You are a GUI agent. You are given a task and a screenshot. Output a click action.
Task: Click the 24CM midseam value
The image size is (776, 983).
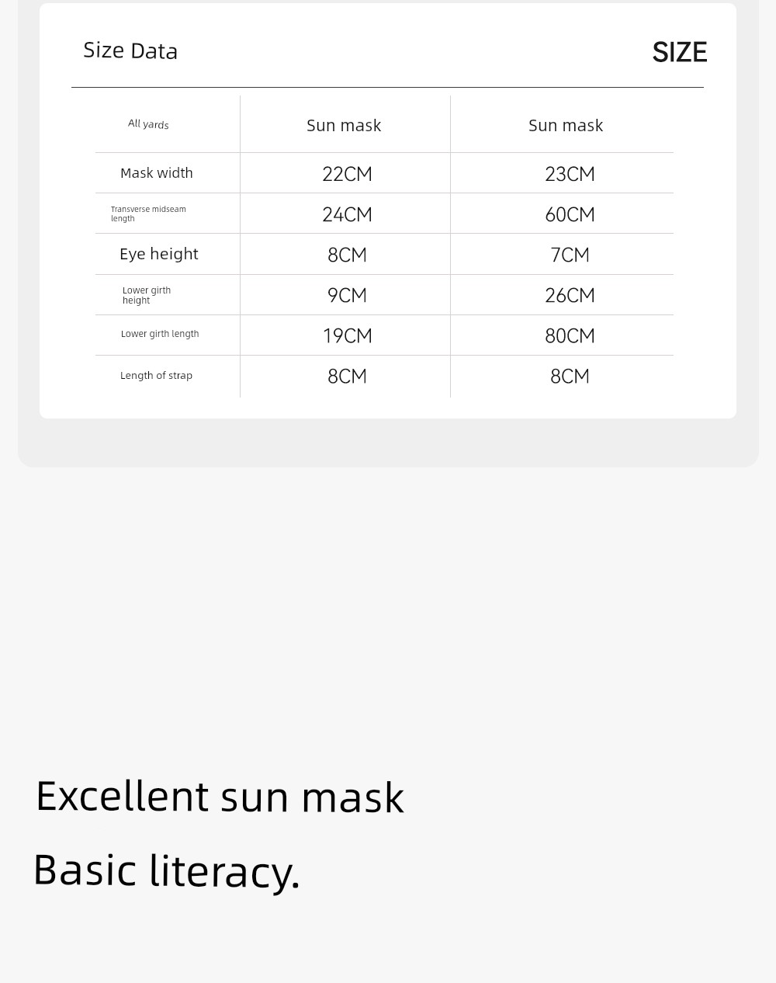pos(347,214)
